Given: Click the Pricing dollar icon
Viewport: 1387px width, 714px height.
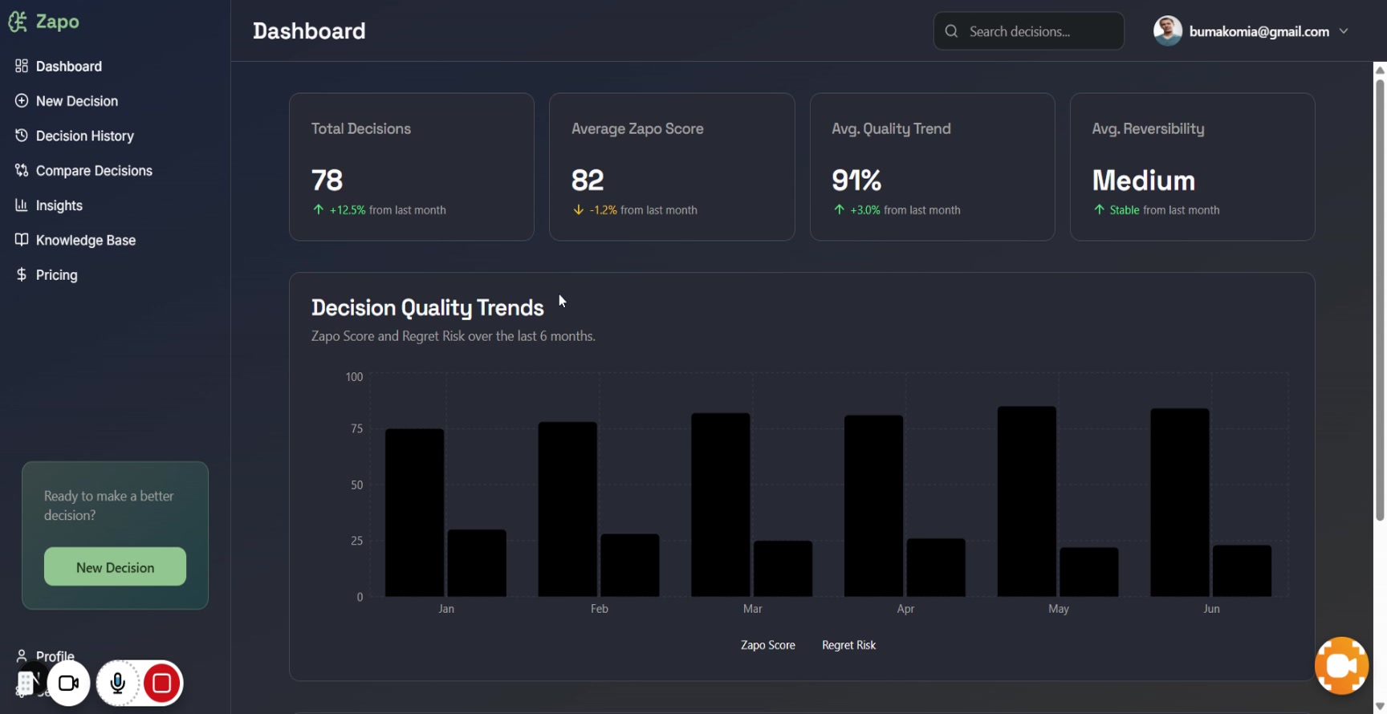Looking at the screenshot, I should 22,274.
